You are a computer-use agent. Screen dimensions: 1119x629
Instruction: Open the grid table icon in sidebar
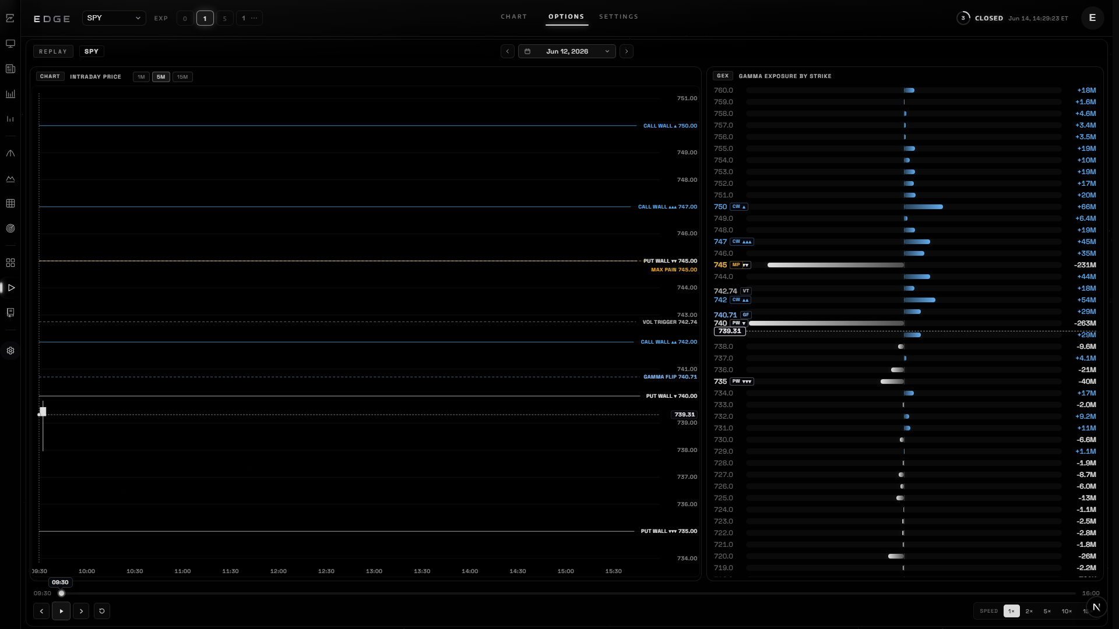[10, 203]
